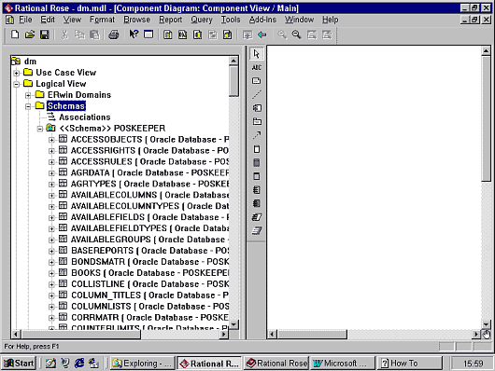This screenshot has height=371, width=495.
Task: Expand the ERwin Domains folder
Action: 28,95
